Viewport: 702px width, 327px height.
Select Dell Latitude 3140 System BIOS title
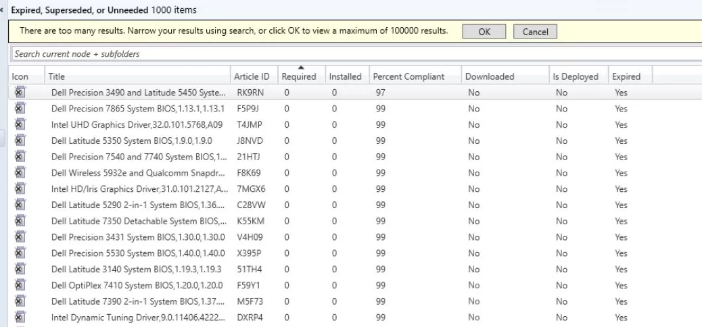(x=136, y=270)
